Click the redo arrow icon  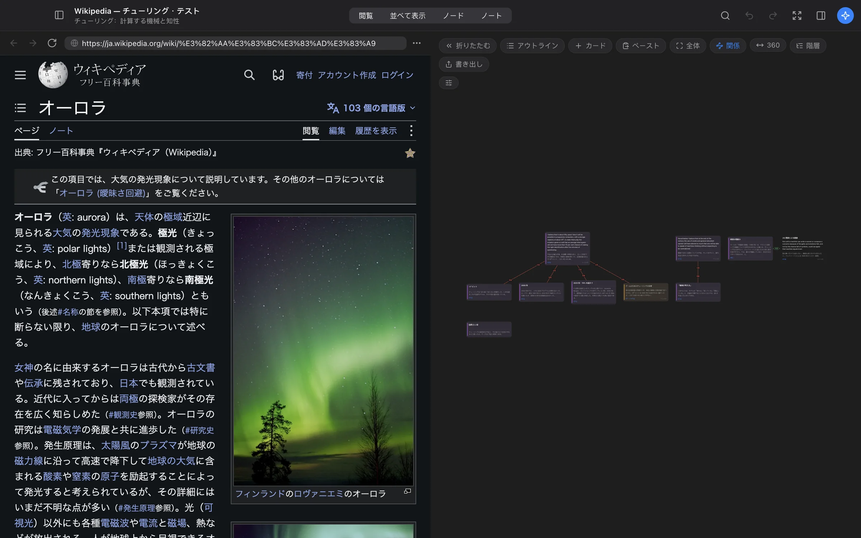pos(773,15)
